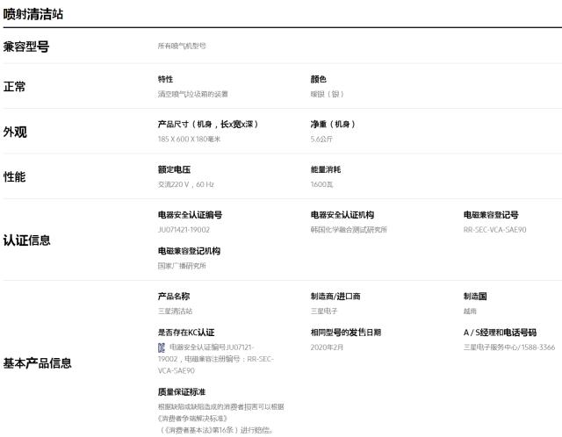
Task: Click the 电器安全认证编号 value JU071421-19002
Action: [184, 229]
